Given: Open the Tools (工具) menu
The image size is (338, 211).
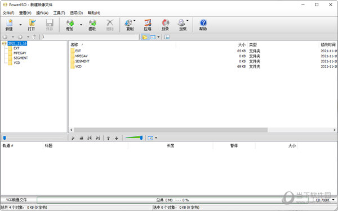Looking at the screenshot, I should click(59, 13).
